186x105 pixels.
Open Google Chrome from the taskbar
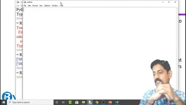point(97,102)
